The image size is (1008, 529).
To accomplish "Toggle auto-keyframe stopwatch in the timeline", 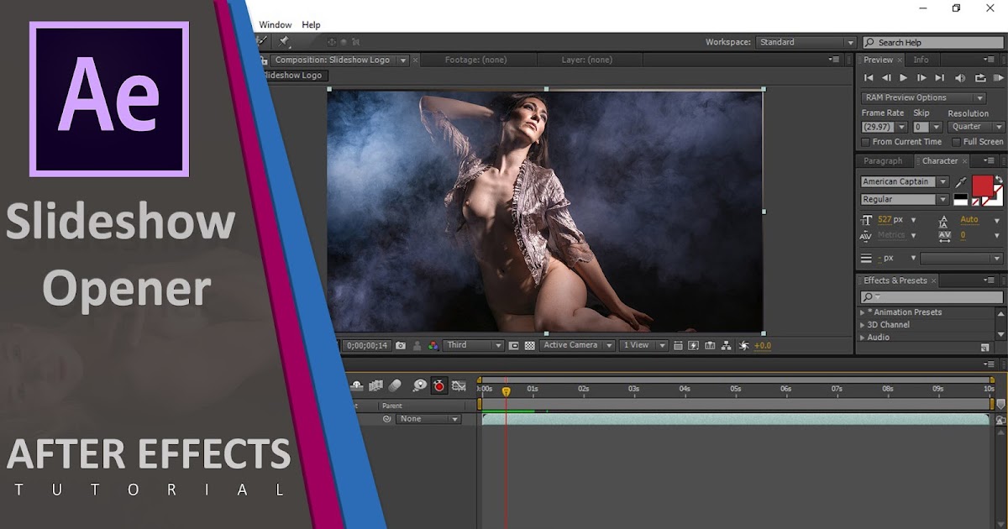I will click(439, 385).
